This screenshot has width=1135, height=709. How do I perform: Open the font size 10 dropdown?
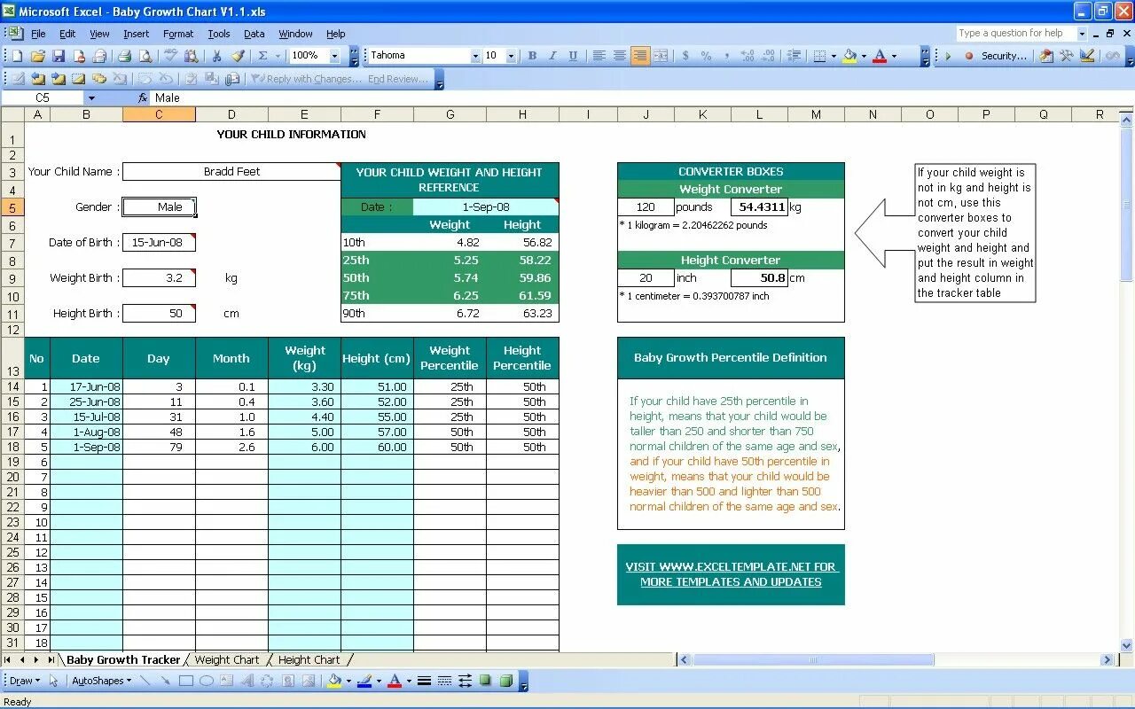(511, 56)
